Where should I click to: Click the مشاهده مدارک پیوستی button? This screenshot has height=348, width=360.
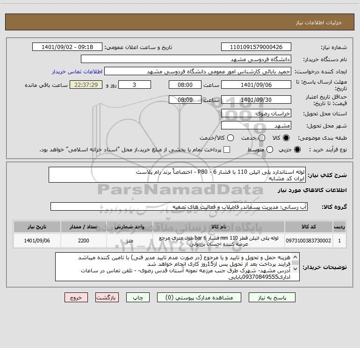[x=199, y=298]
